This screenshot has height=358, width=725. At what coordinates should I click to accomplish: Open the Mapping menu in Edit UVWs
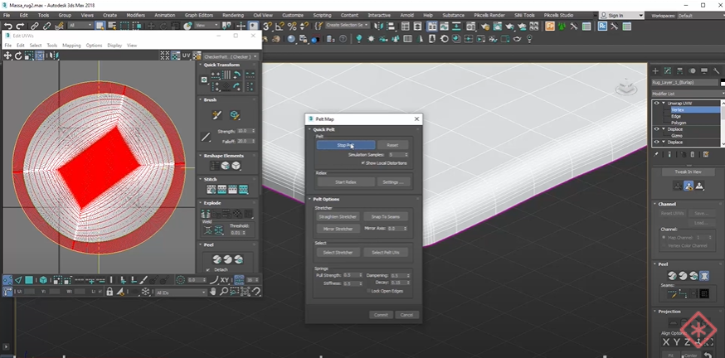click(x=71, y=46)
